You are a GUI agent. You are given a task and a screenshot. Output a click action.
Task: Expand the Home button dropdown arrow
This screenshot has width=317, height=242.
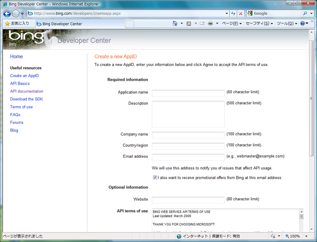click(182, 23)
